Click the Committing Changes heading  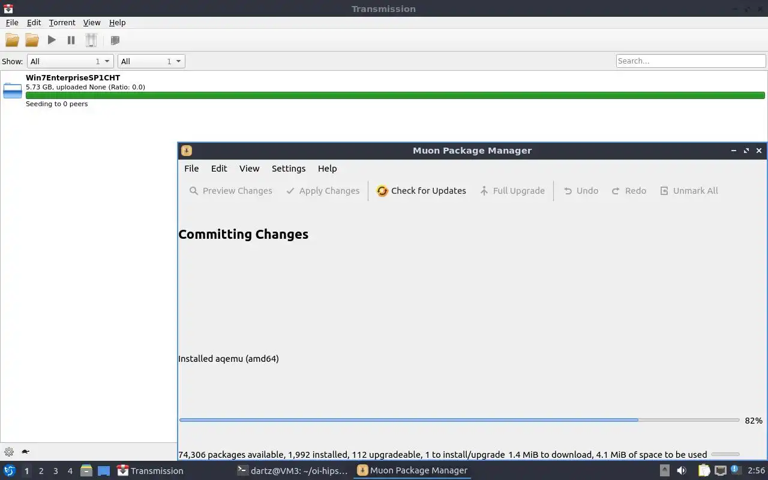[x=244, y=234]
